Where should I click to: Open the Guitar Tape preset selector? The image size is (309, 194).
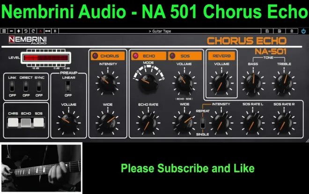160,31
